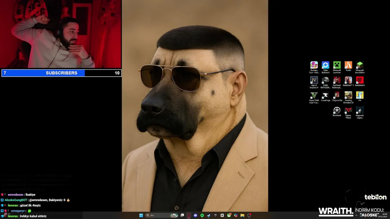
Task: Click levorax's "güzel ilk 4teyiz" message
Action: click(x=30, y=205)
